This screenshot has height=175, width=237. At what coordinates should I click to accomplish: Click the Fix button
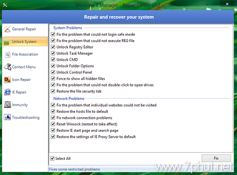point(216,158)
